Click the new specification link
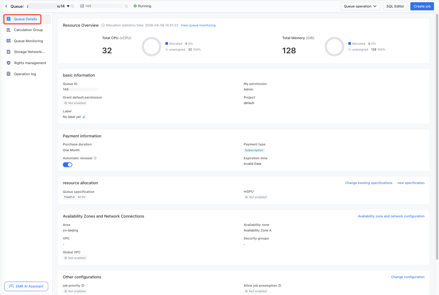The width and height of the screenshot is (439, 295). tap(411, 183)
